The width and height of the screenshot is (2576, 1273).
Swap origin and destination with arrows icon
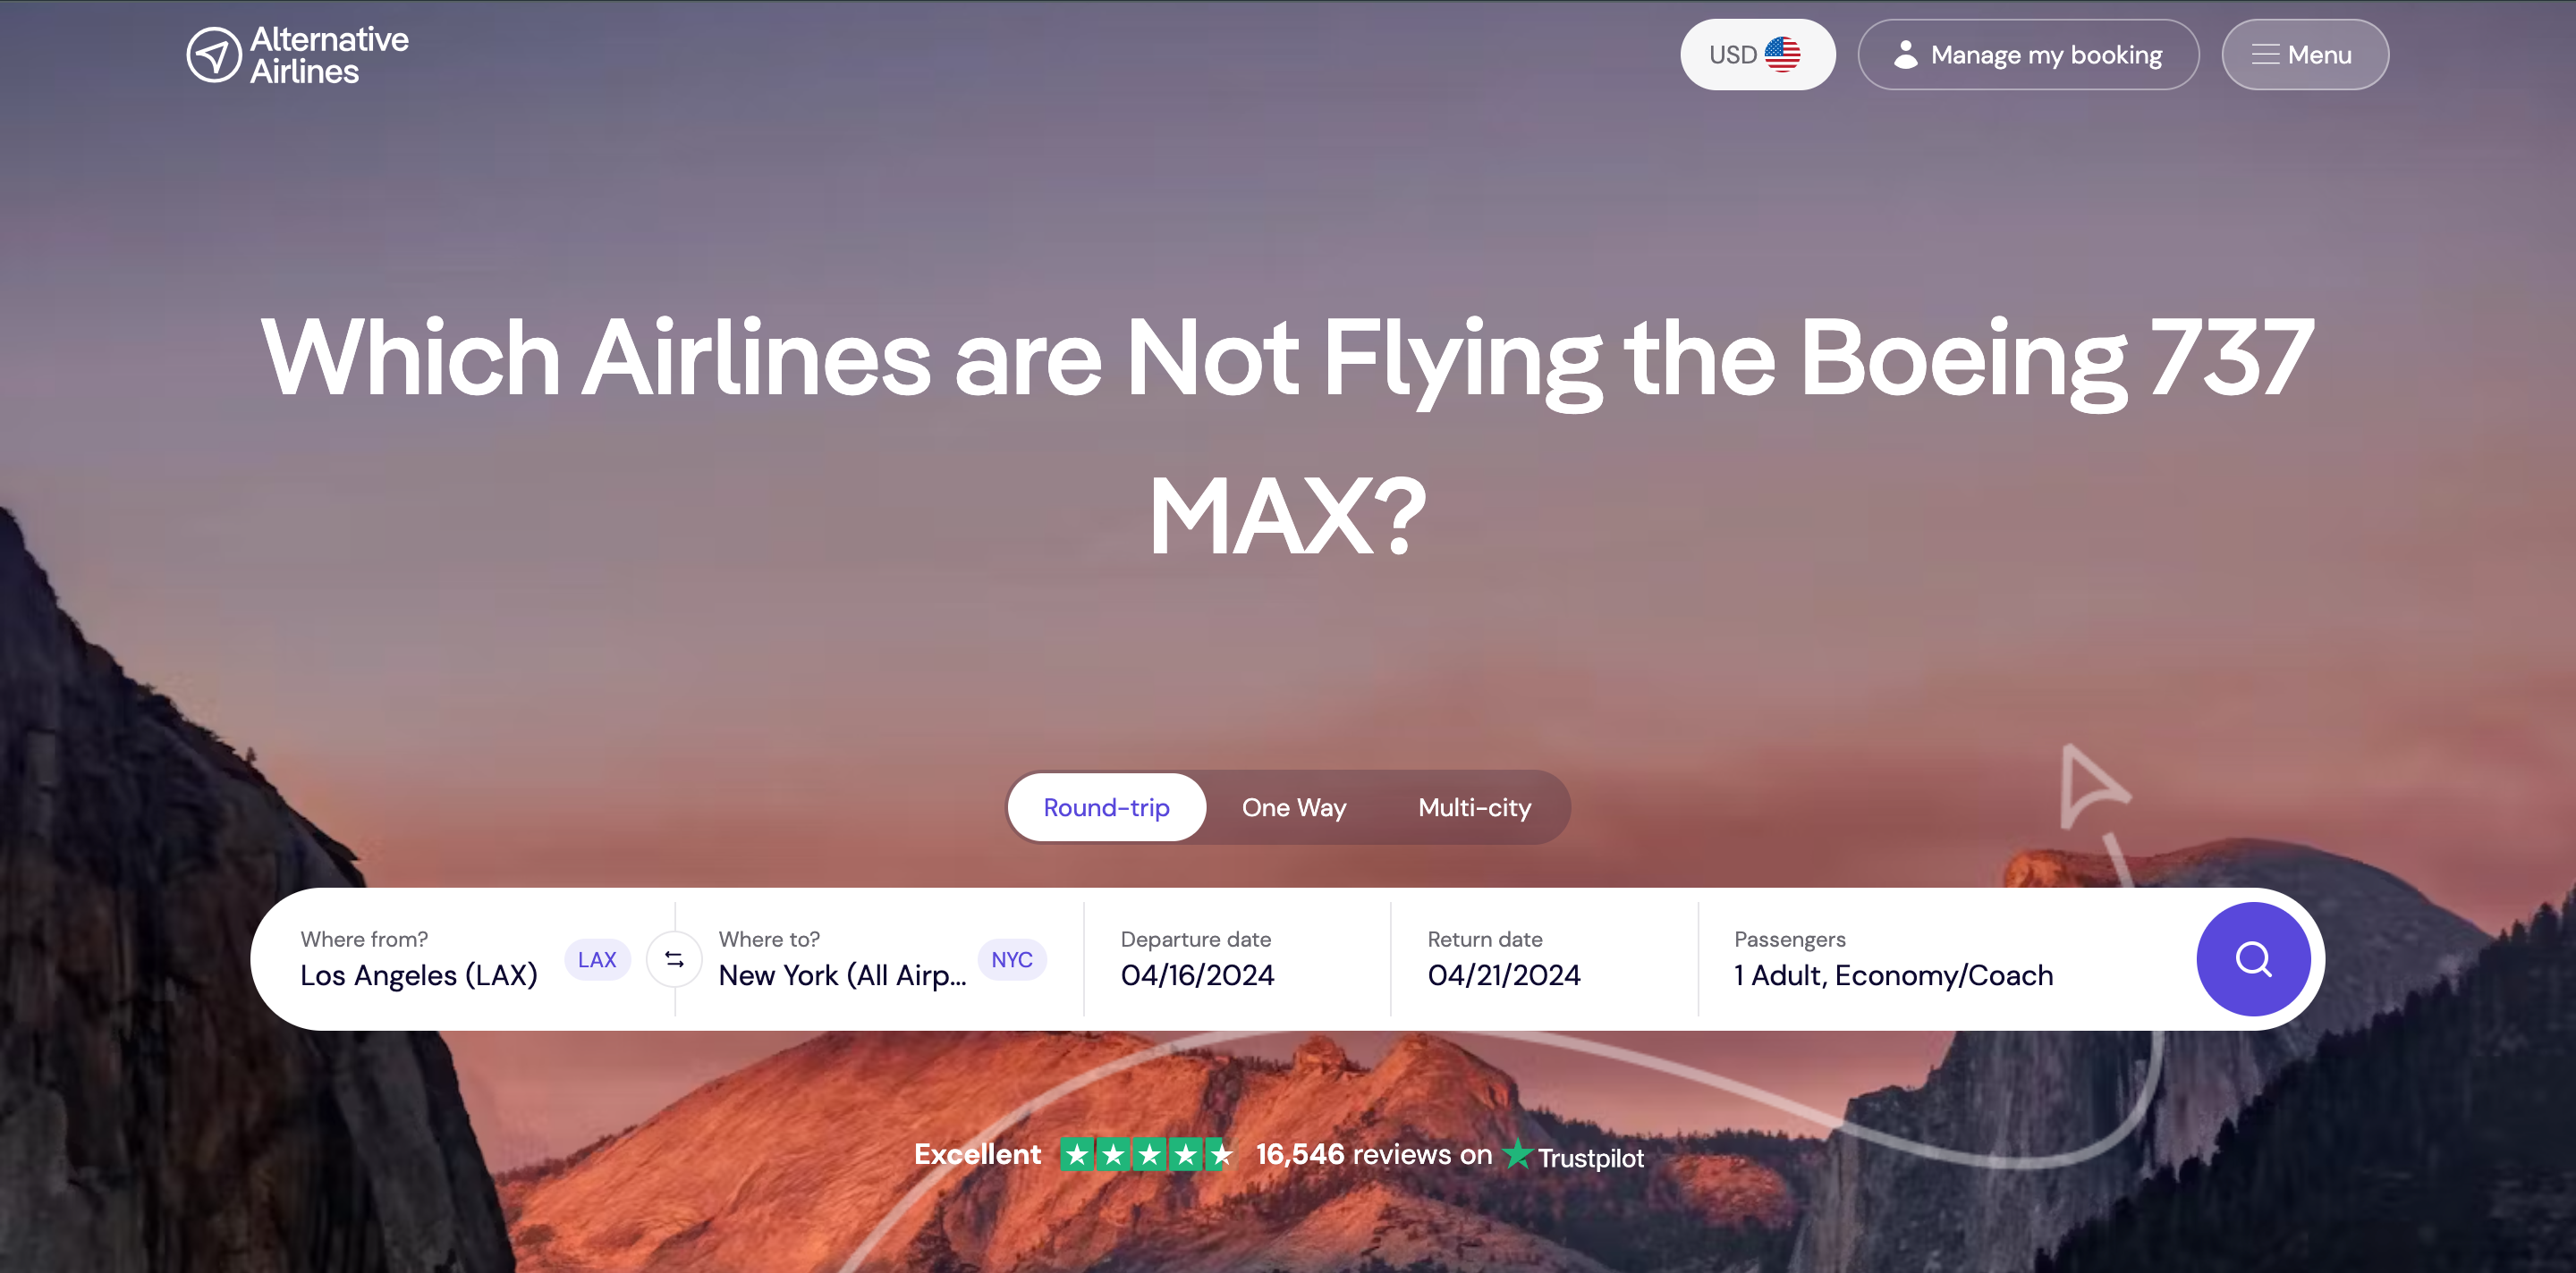click(x=674, y=959)
